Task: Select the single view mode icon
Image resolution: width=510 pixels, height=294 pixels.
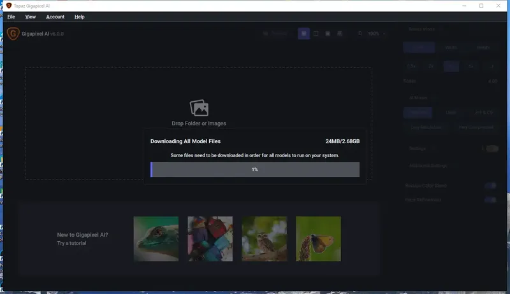Action: [304, 34]
